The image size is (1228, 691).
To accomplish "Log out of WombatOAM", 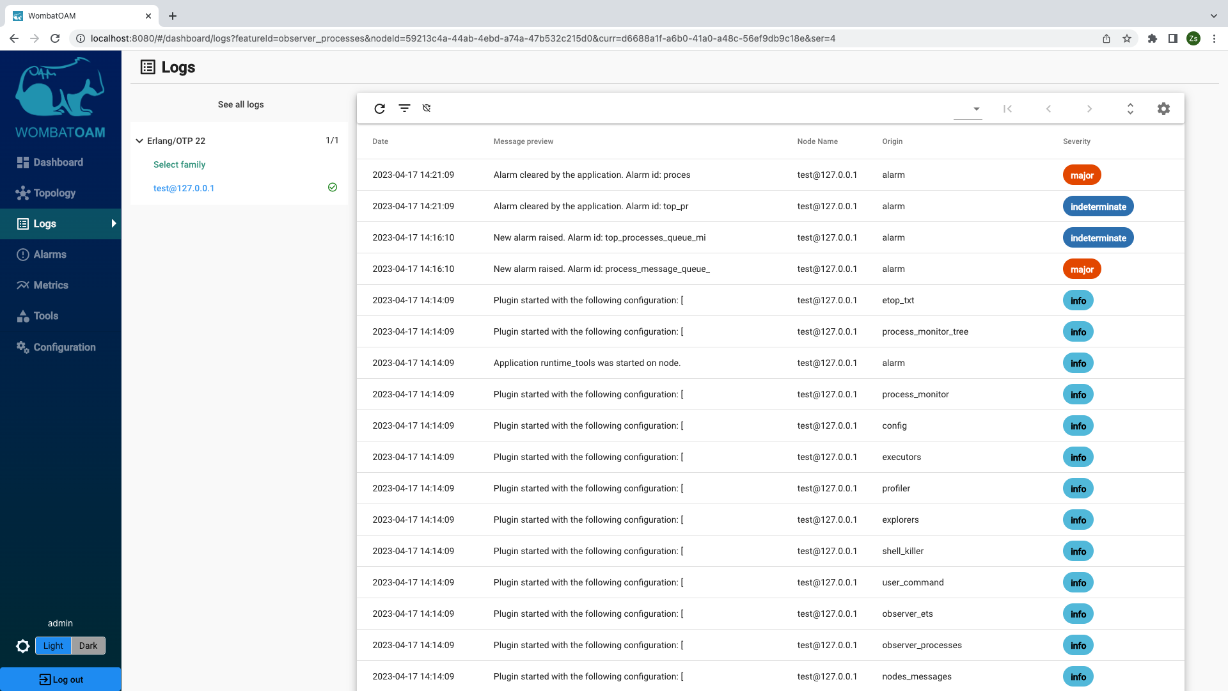I will pyautogui.click(x=61, y=679).
